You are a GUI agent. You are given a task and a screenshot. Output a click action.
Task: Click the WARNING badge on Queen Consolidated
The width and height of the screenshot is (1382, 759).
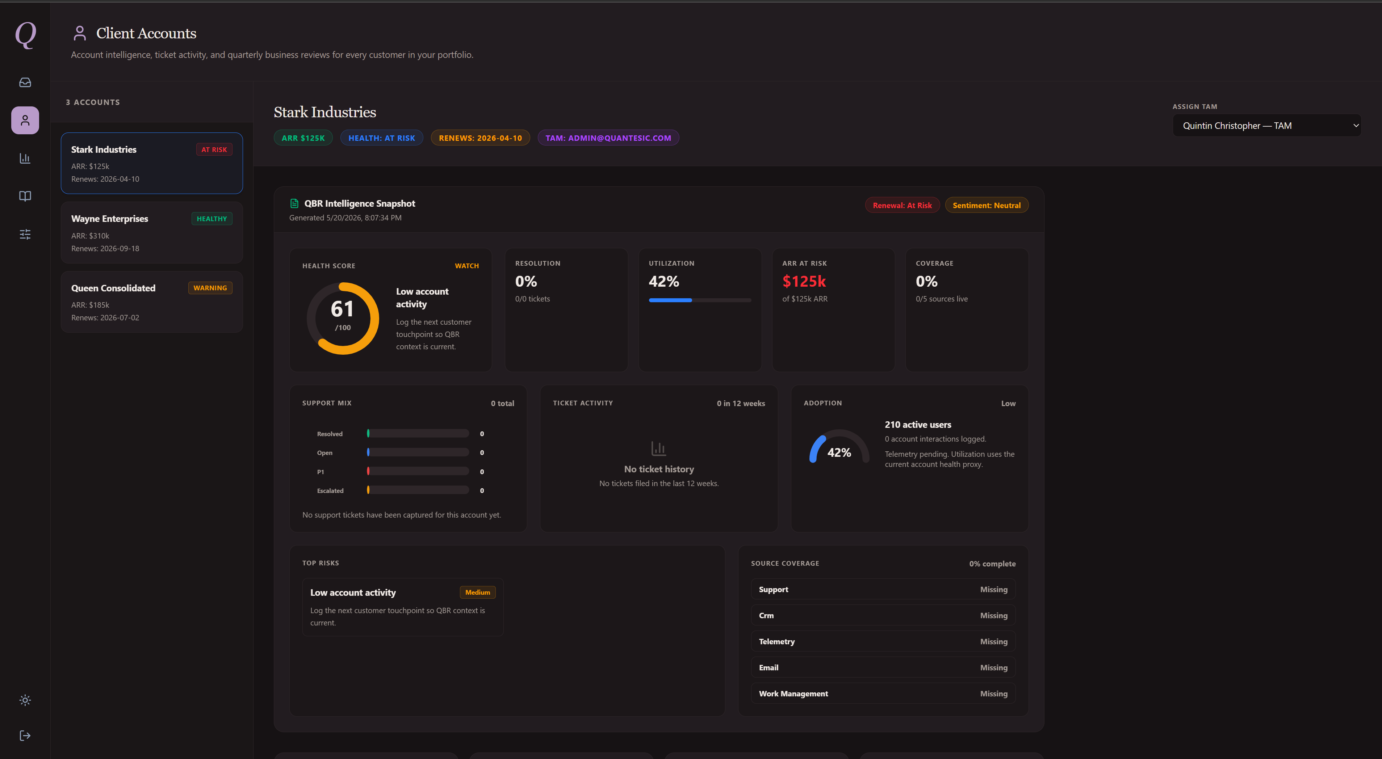click(x=210, y=288)
